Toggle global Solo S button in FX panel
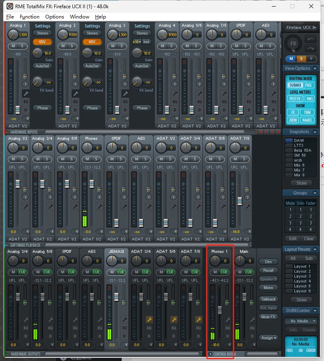 click(x=301, y=59)
